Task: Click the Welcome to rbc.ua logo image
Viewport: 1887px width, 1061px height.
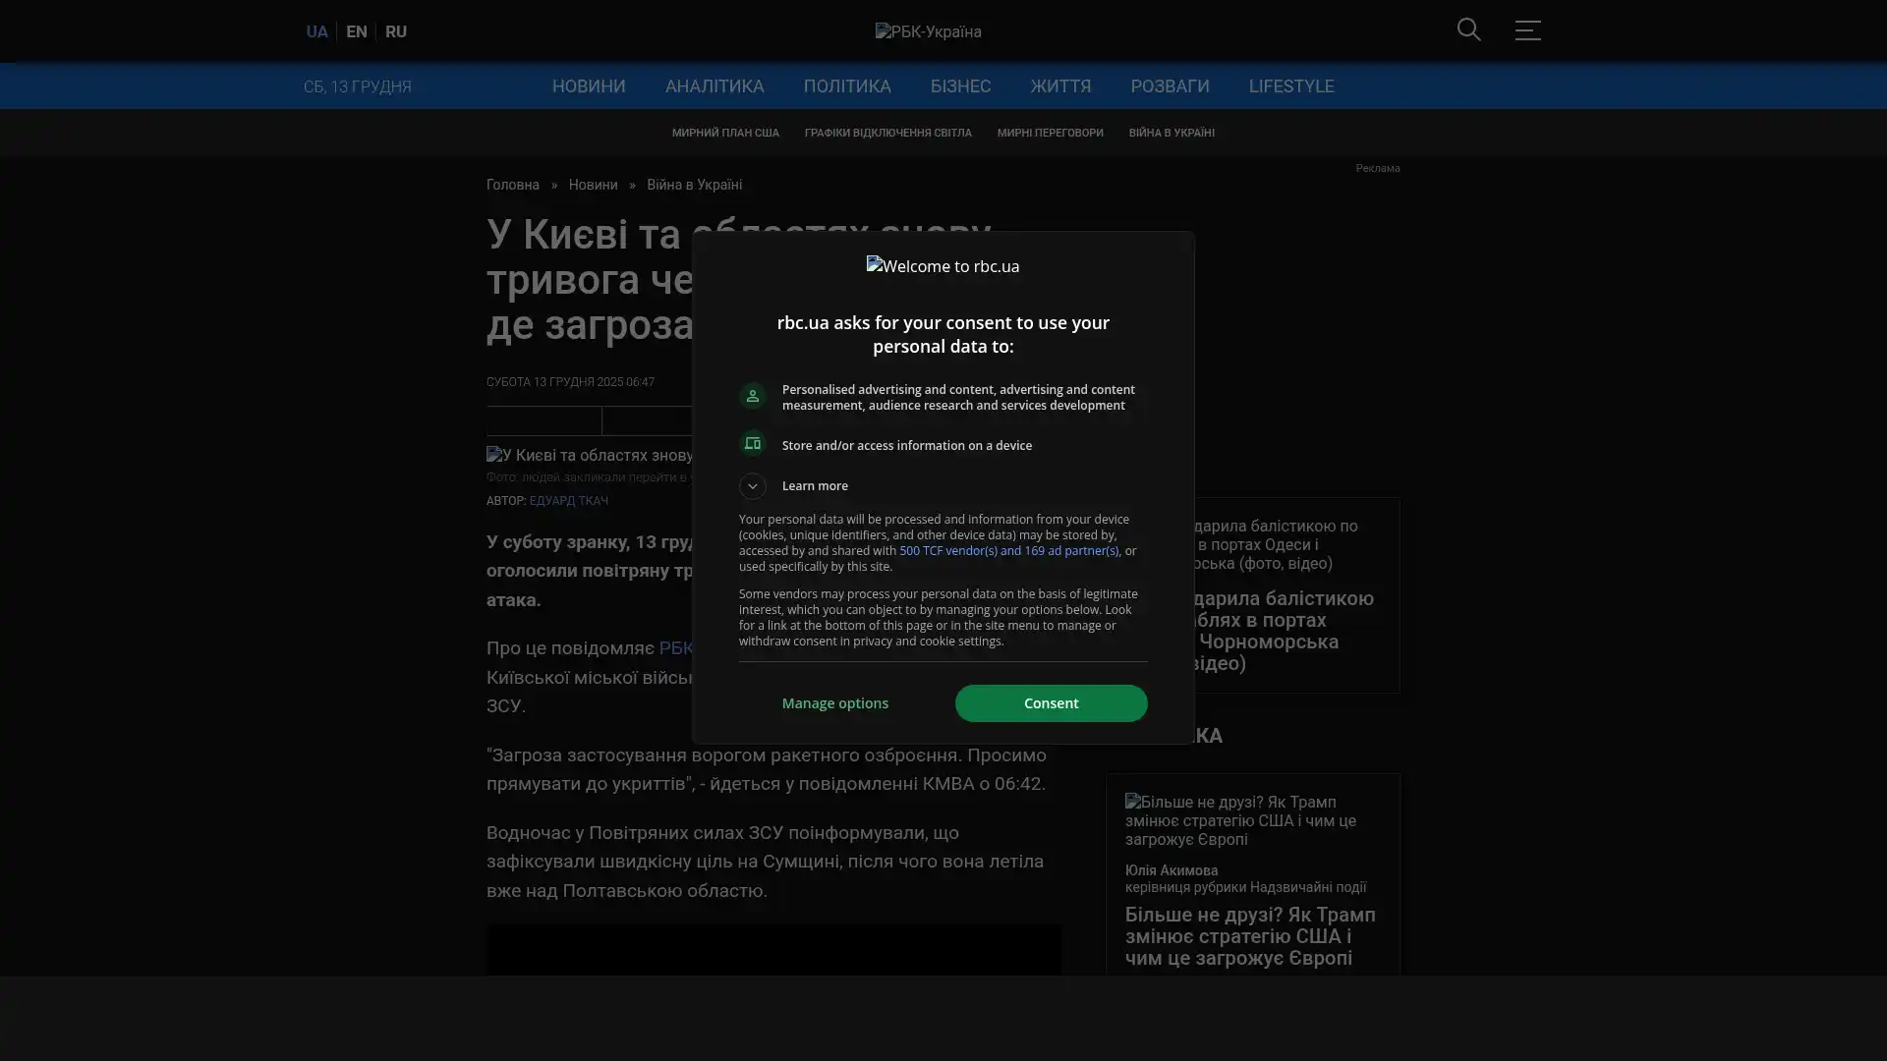Action: (943, 266)
